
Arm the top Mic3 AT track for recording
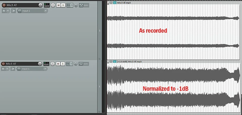tap(4, 5)
